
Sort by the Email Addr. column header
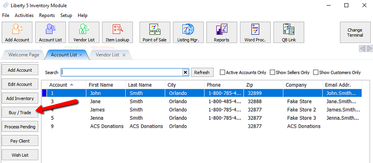pos(342,85)
